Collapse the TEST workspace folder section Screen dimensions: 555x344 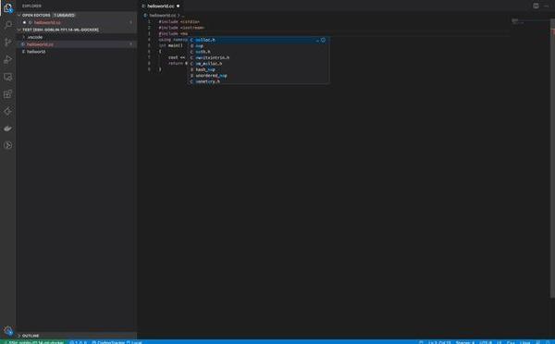[76, 30]
